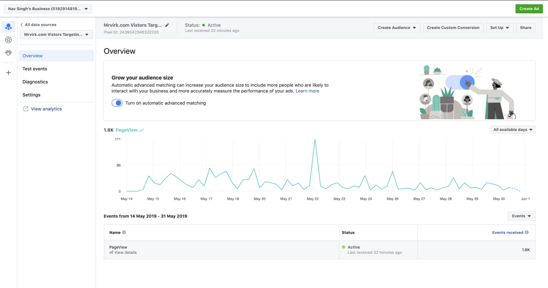Open All available days date dropdown
The height and width of the screenshot is (288, 548).
513,129
